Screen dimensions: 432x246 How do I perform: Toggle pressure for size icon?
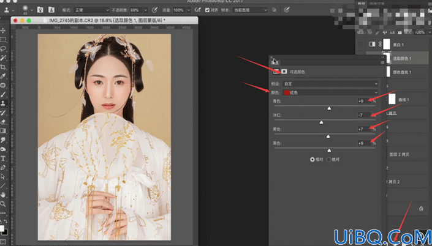click(287, 10)
